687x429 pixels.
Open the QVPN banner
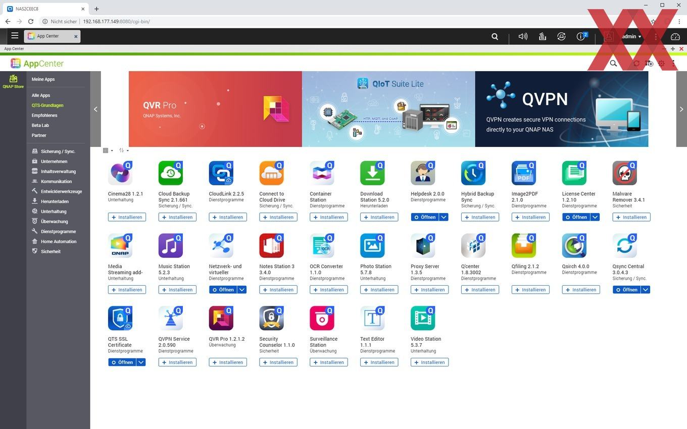(562, 109)
